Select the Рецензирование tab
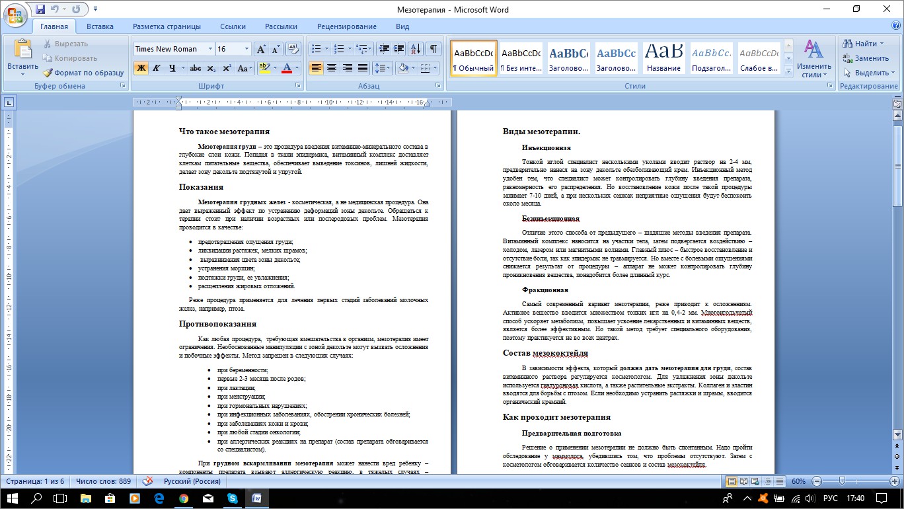Viewport: 904px width, 509px height. (x=346, y=26)
